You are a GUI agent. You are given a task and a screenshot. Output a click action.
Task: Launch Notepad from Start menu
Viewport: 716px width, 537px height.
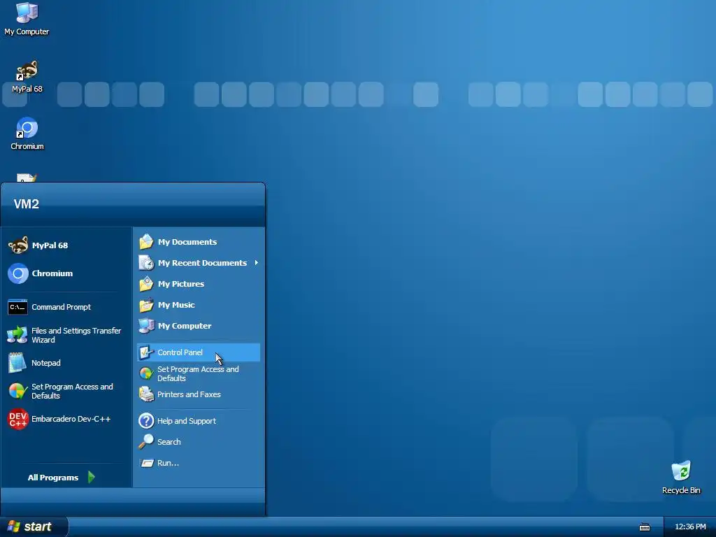(65, 363)
